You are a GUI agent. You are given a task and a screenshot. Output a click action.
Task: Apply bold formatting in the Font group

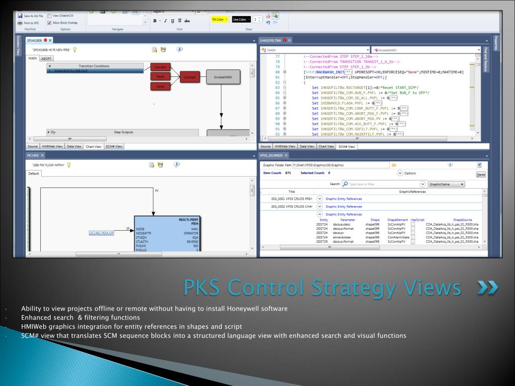(x=155, y=21)
